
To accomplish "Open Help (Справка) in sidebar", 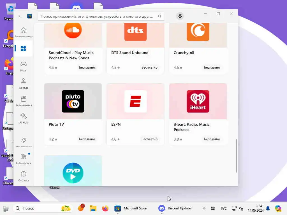I will (24, 176).
